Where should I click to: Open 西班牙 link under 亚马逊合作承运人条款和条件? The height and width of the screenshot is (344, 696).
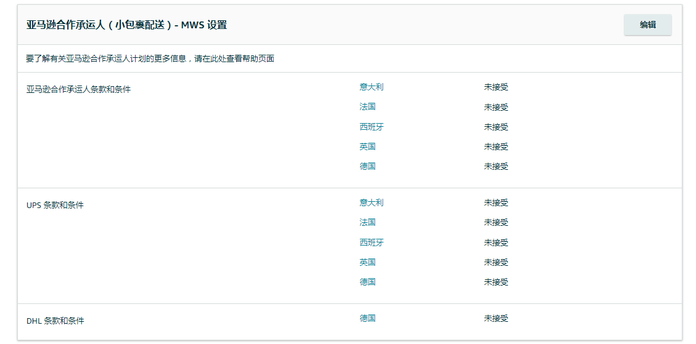tap(372, 127)
